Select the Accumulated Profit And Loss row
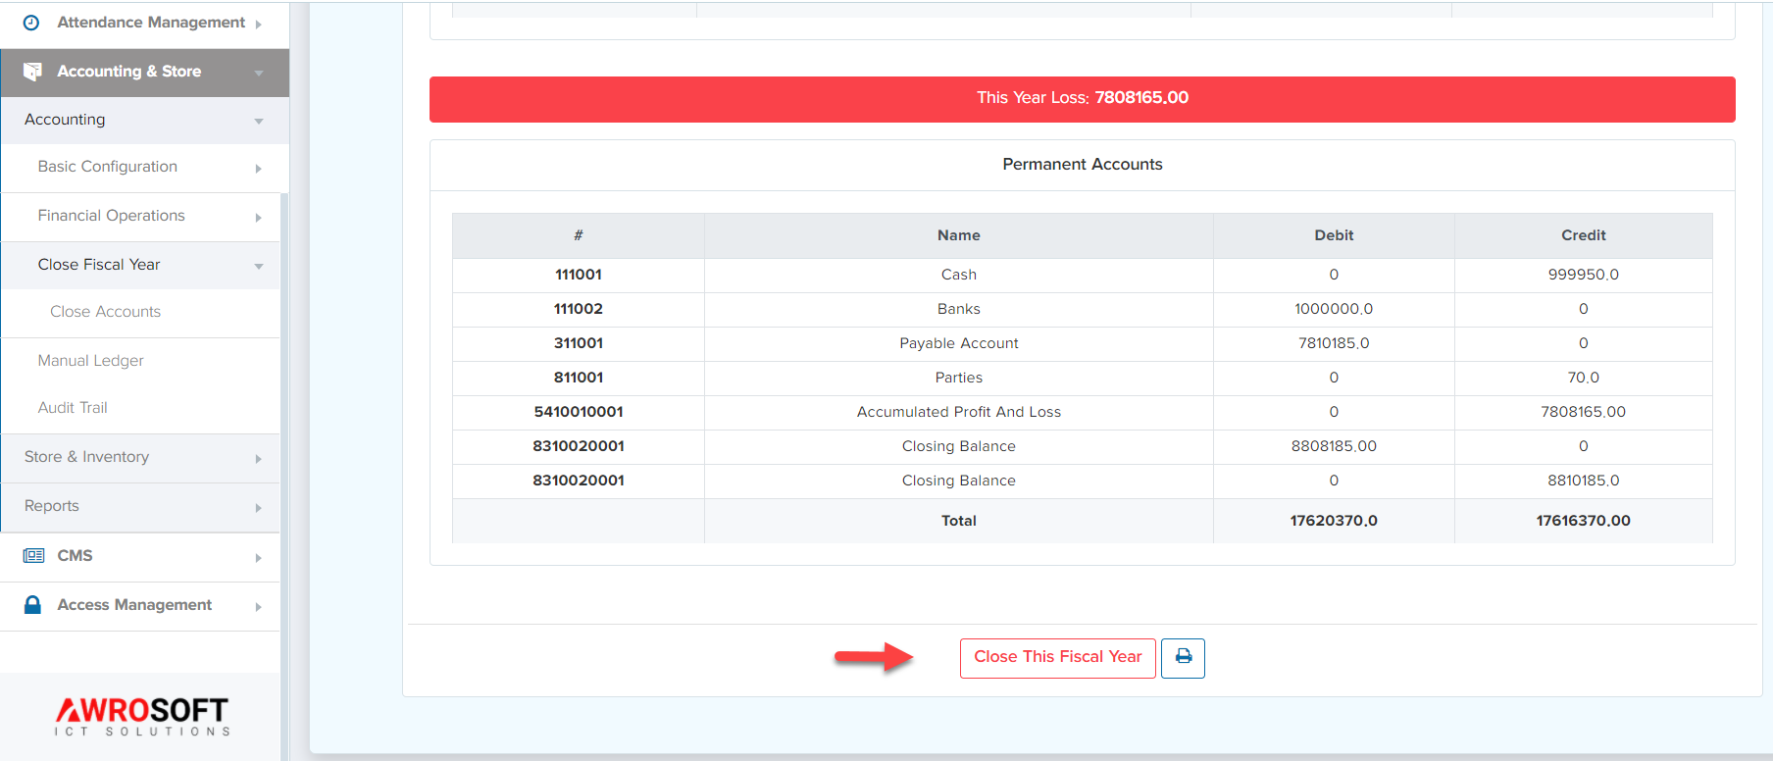This screenshot has width=1773, height=761. (x=958, y=412)
